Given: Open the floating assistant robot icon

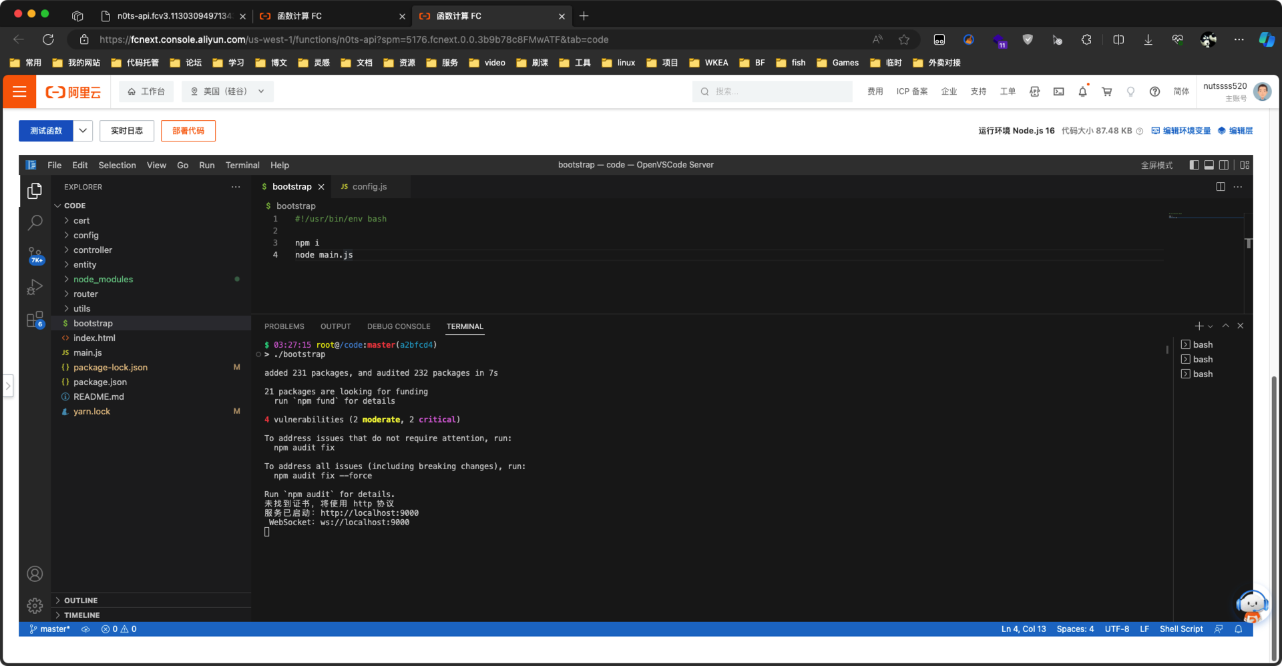Looking at the screenshot, I should coord(1252,605).
